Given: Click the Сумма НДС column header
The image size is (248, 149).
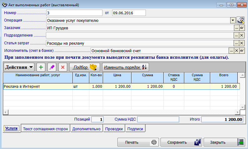Looking at the screenshot, I should 197,78.
